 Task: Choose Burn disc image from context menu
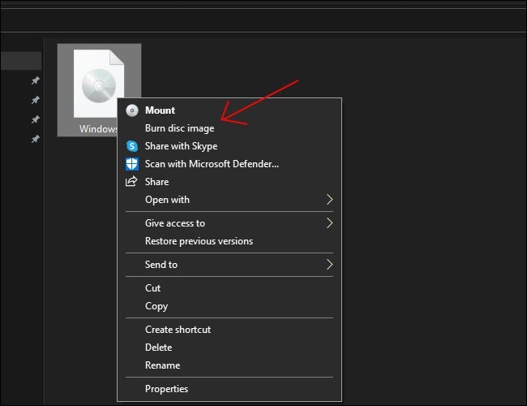[179, 128]
